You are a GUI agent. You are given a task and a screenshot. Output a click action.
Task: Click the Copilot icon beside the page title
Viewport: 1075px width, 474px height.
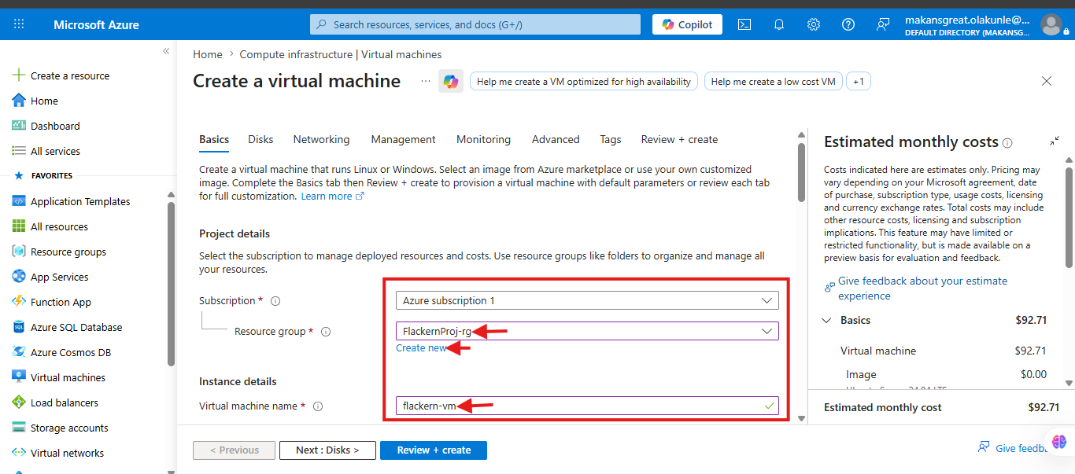451,81
